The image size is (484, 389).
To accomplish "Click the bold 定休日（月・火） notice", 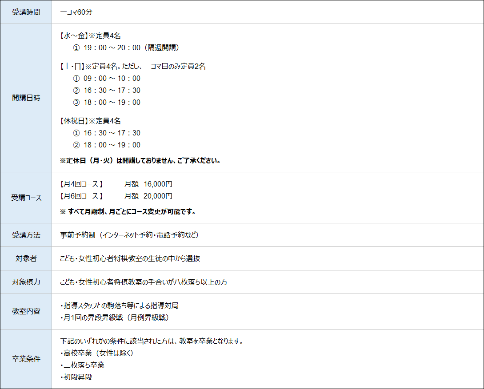I will [x=140, y=160].
